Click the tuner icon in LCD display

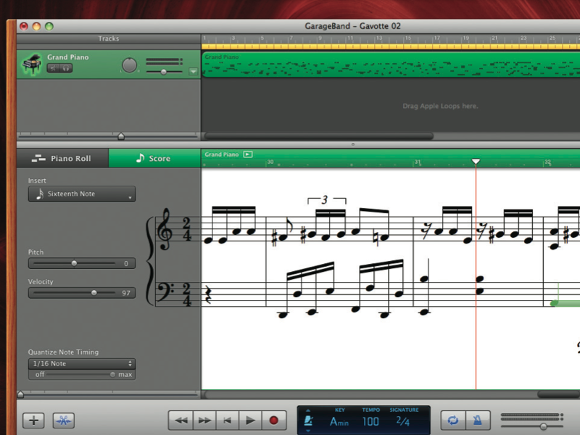(308, 421)
